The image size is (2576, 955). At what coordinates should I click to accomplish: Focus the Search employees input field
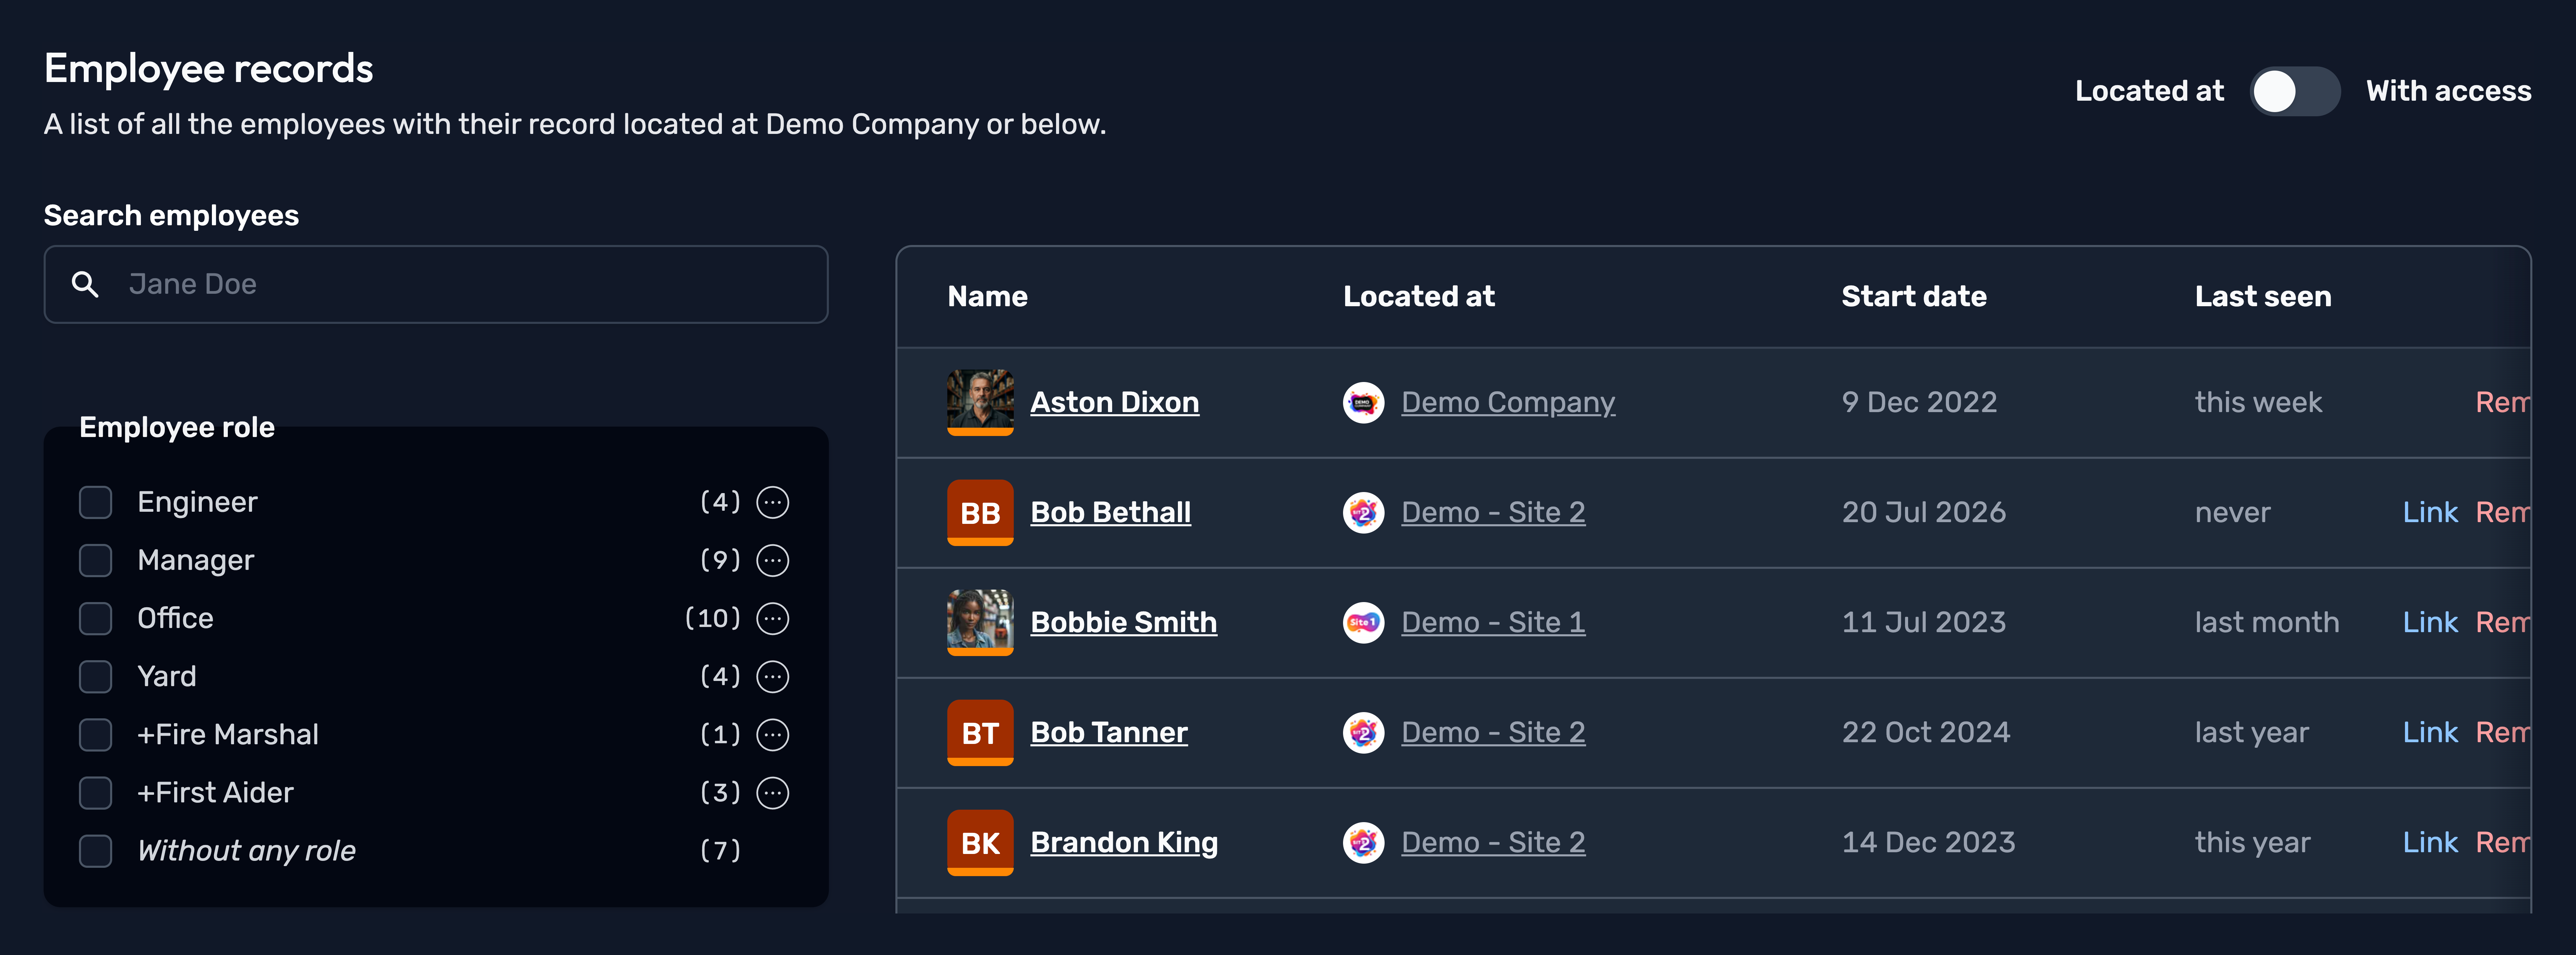point(436,285)
